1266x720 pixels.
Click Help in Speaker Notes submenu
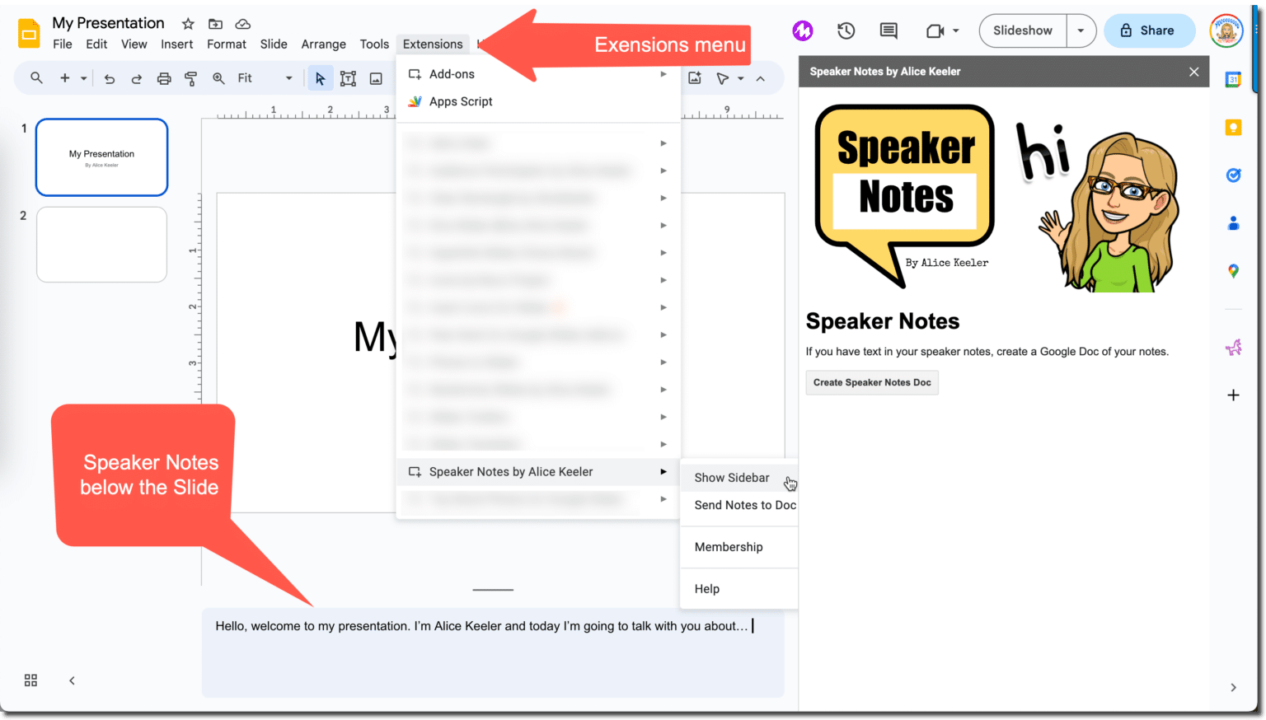(x=739, y=589)
